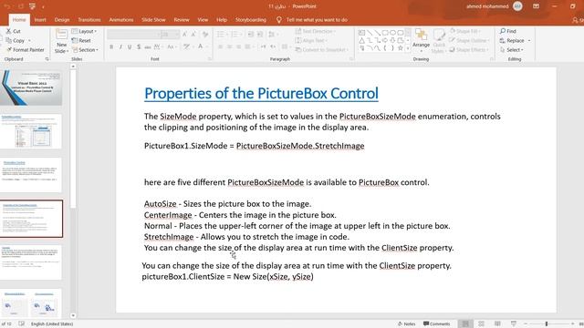Select the triangle shape in gallery

pyautogui.click(x=361, y=40)
